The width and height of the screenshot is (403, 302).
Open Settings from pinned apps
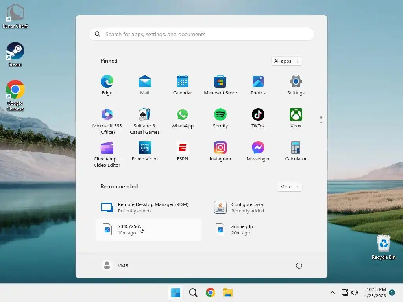point(296,85)
